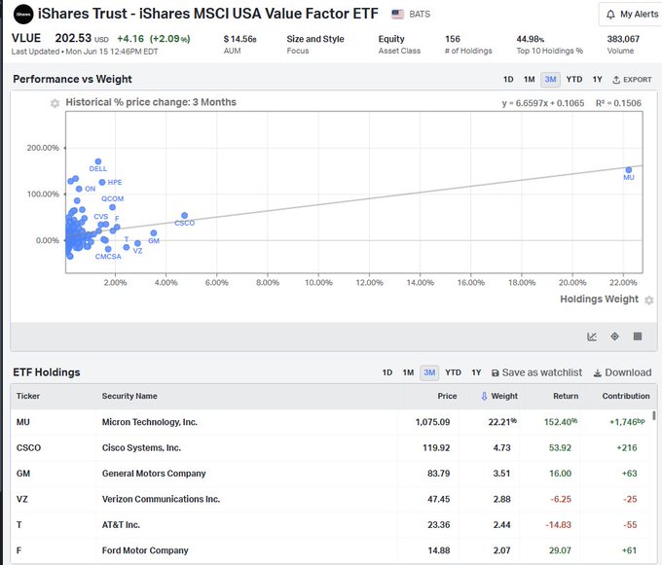Select 1M in Performance vs Weight
This screenshot has height=565, width=662.
[530, 80]
